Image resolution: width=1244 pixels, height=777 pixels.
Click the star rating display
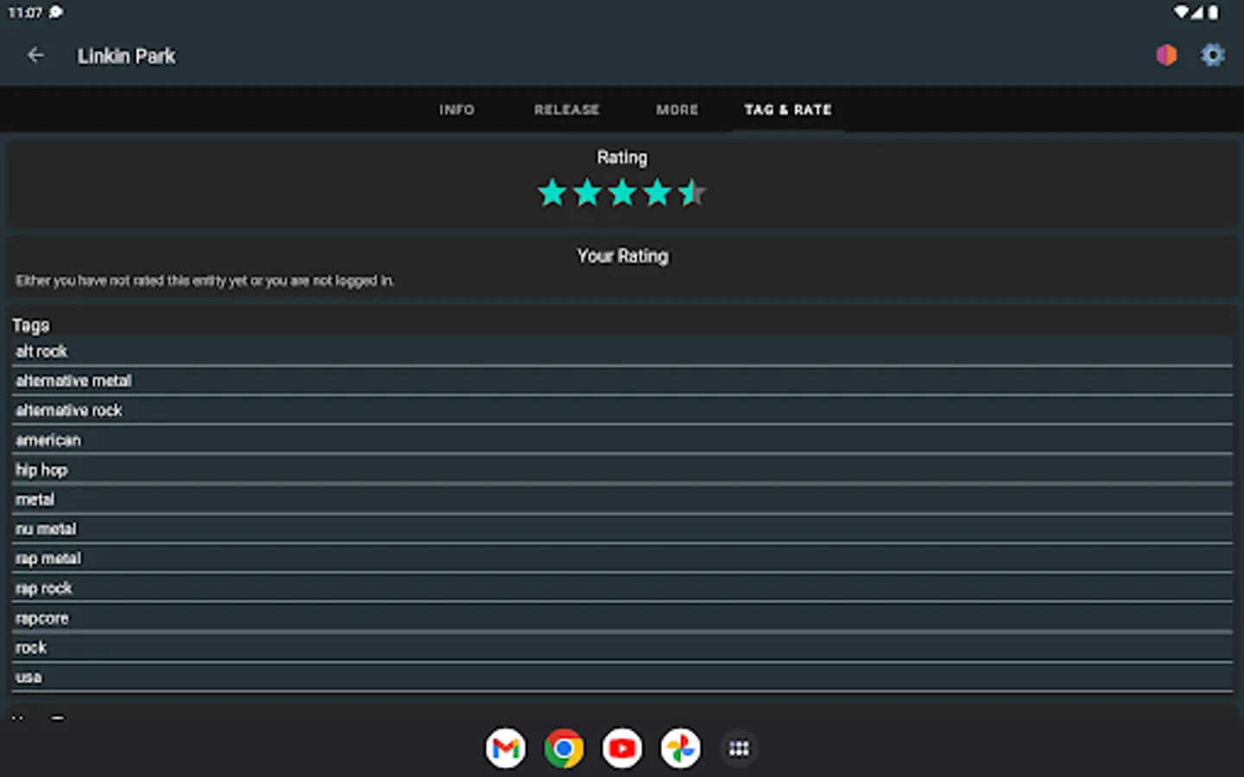[x=622, y=193]
